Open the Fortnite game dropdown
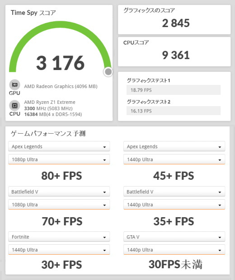Image resolution: width=235 pixels, height=280 pixels. tap(59, 237)
